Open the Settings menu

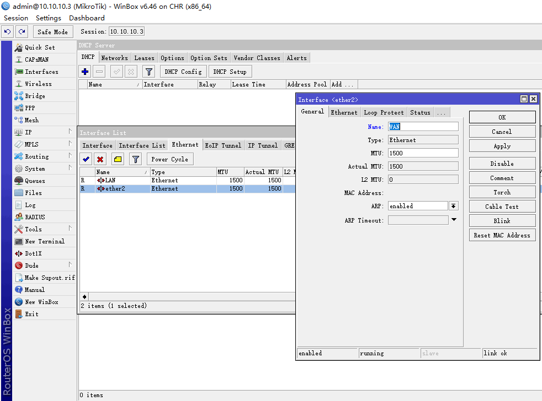(49, 18)
